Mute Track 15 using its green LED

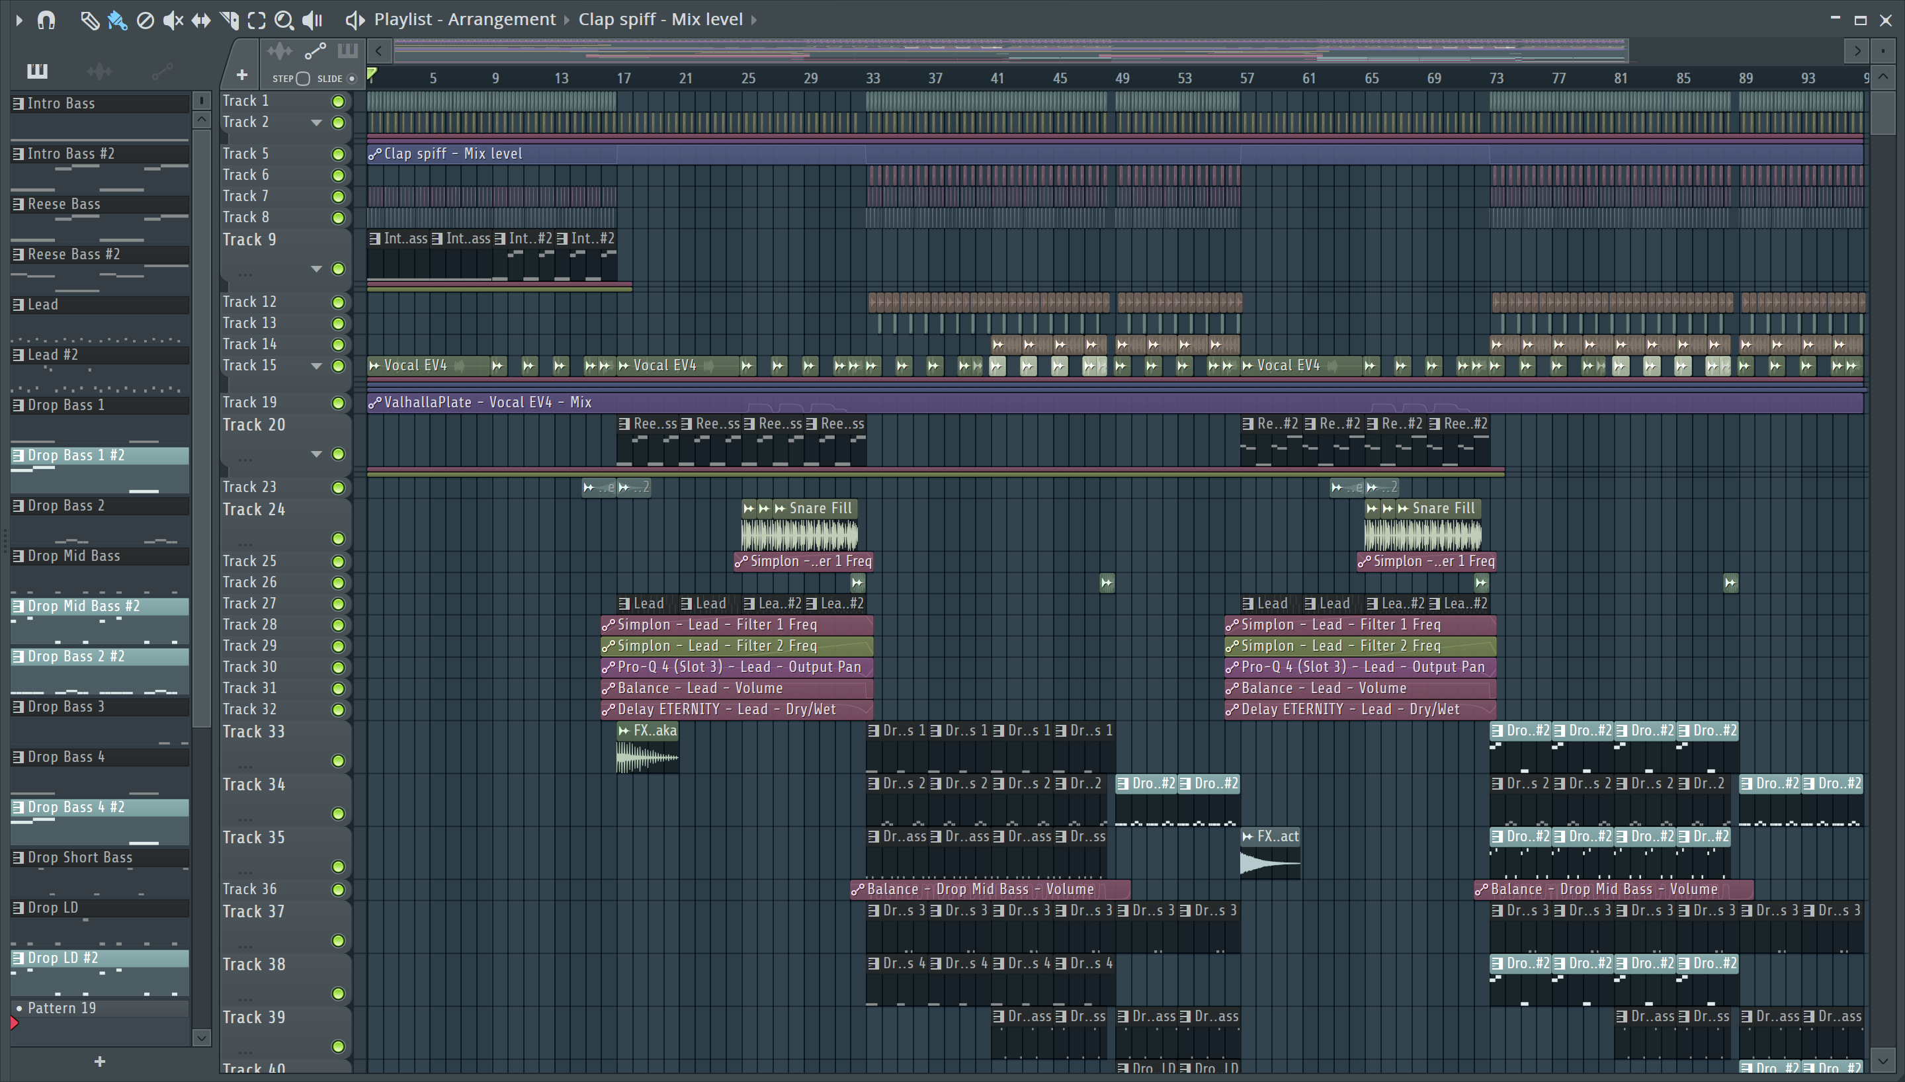pos(338,366)
